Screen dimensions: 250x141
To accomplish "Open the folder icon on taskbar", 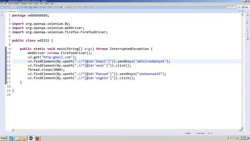I will [18, 138].
